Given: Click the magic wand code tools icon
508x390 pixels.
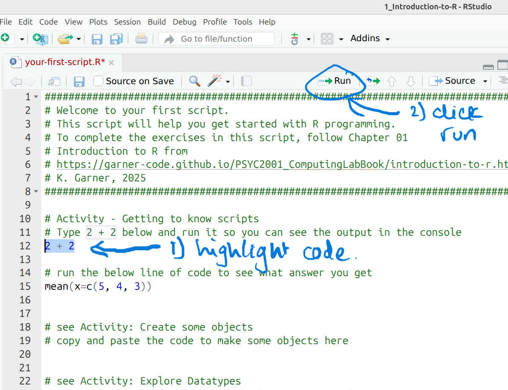Looking at the screenshot, I should [214, 81].
